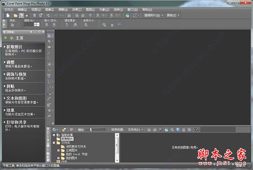
Task: Open the 图像(I) menu
Action: pos(49,10)
